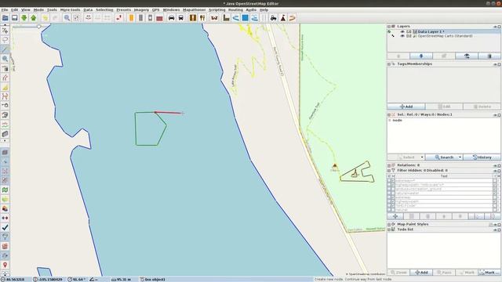502x282 pixels.
Task: Click the yellow Undo toolbar icon
Action: pyautogui.click(x=45, y=18)
